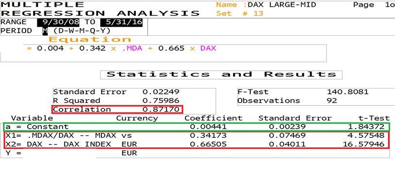Viewport: 395px width, 175px height.
Task: Select X1 t-Test 4.57548
Action: click(366, 135)
